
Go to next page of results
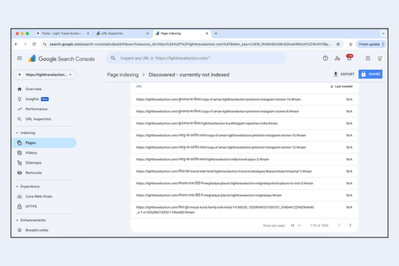pos(350,225)
